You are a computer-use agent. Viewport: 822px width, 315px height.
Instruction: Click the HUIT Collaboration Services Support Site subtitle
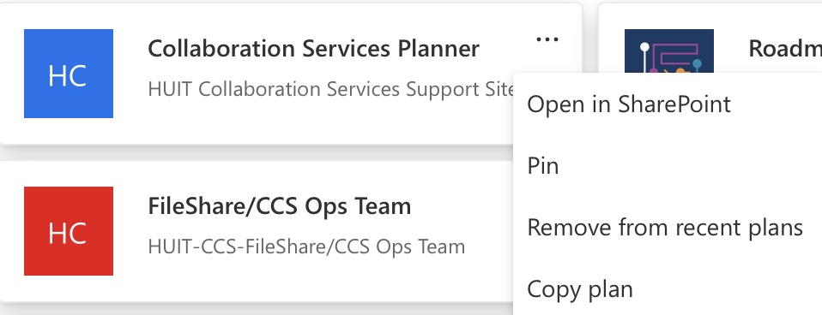pyautogui.click(x=330, y=90)
